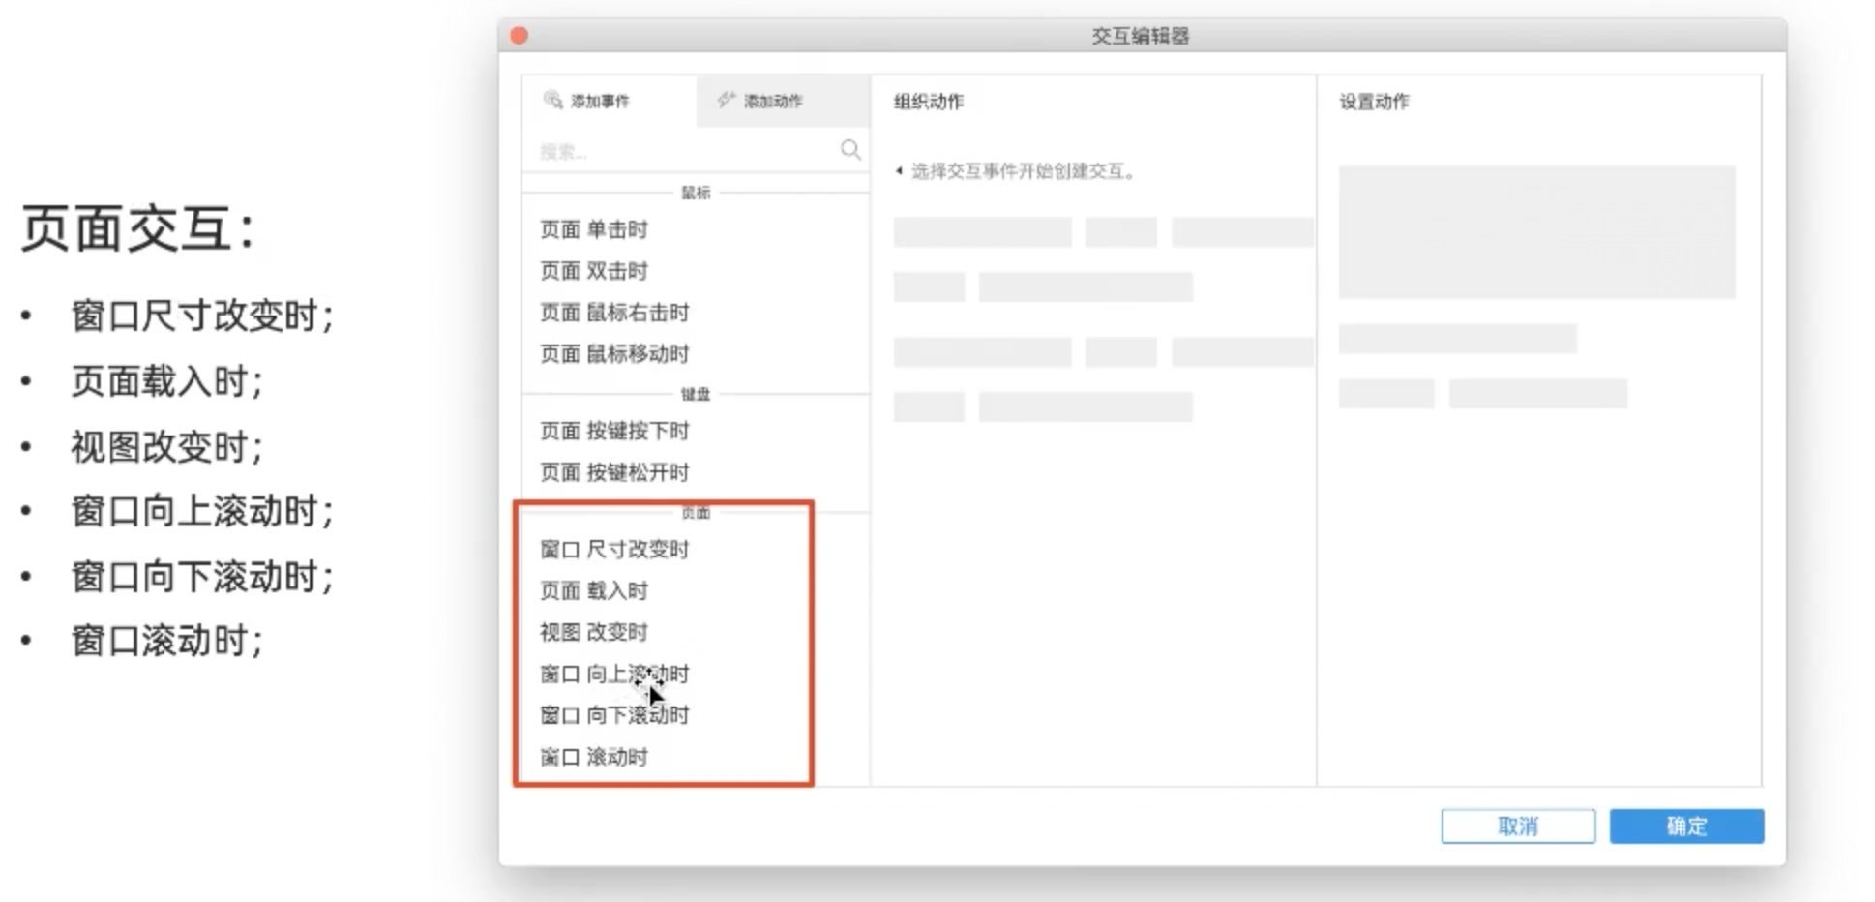Pick the 窗口 滚动时 event in the list
This screenshot has height=902, width=1875.
point(594,758)
